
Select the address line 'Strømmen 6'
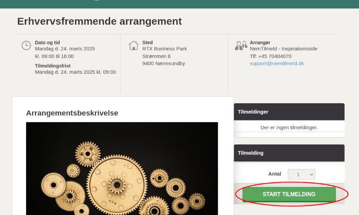coord(156,56)
